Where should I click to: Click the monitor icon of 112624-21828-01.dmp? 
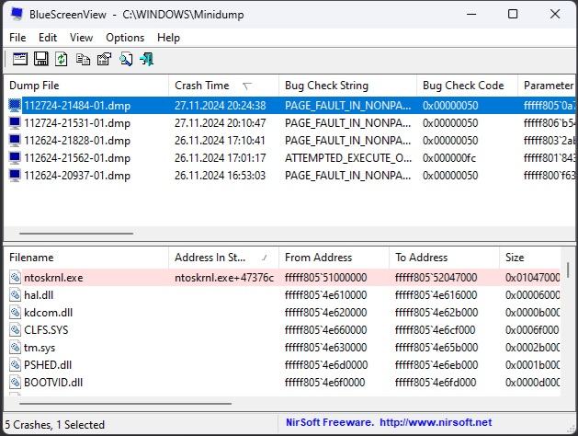tap(15, 140)
